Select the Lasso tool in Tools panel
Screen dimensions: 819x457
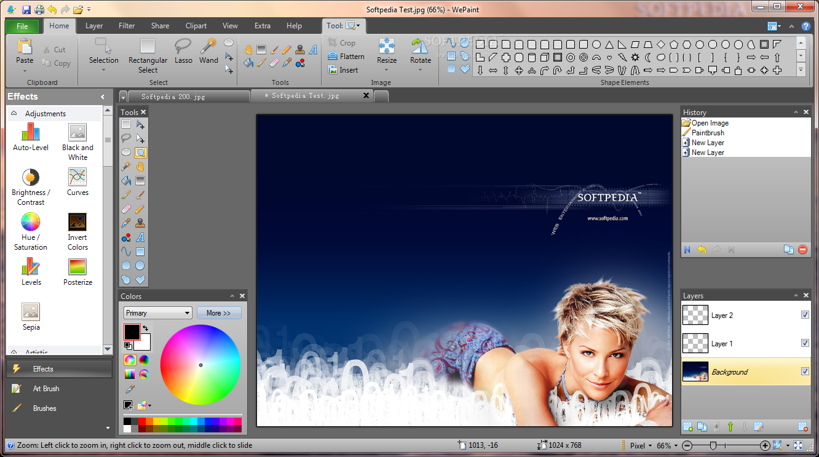coord(126,138)
